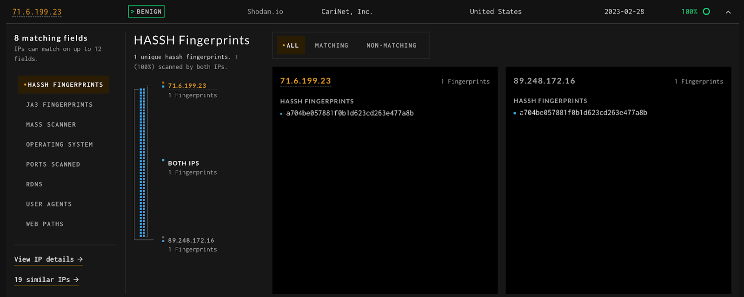
Task: Collapse the row with the chevron arrow
Action: (728, 12)
